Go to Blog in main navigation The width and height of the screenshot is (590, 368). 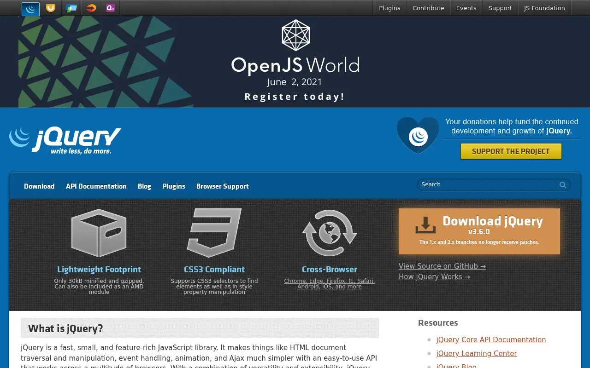coord(144,186)
